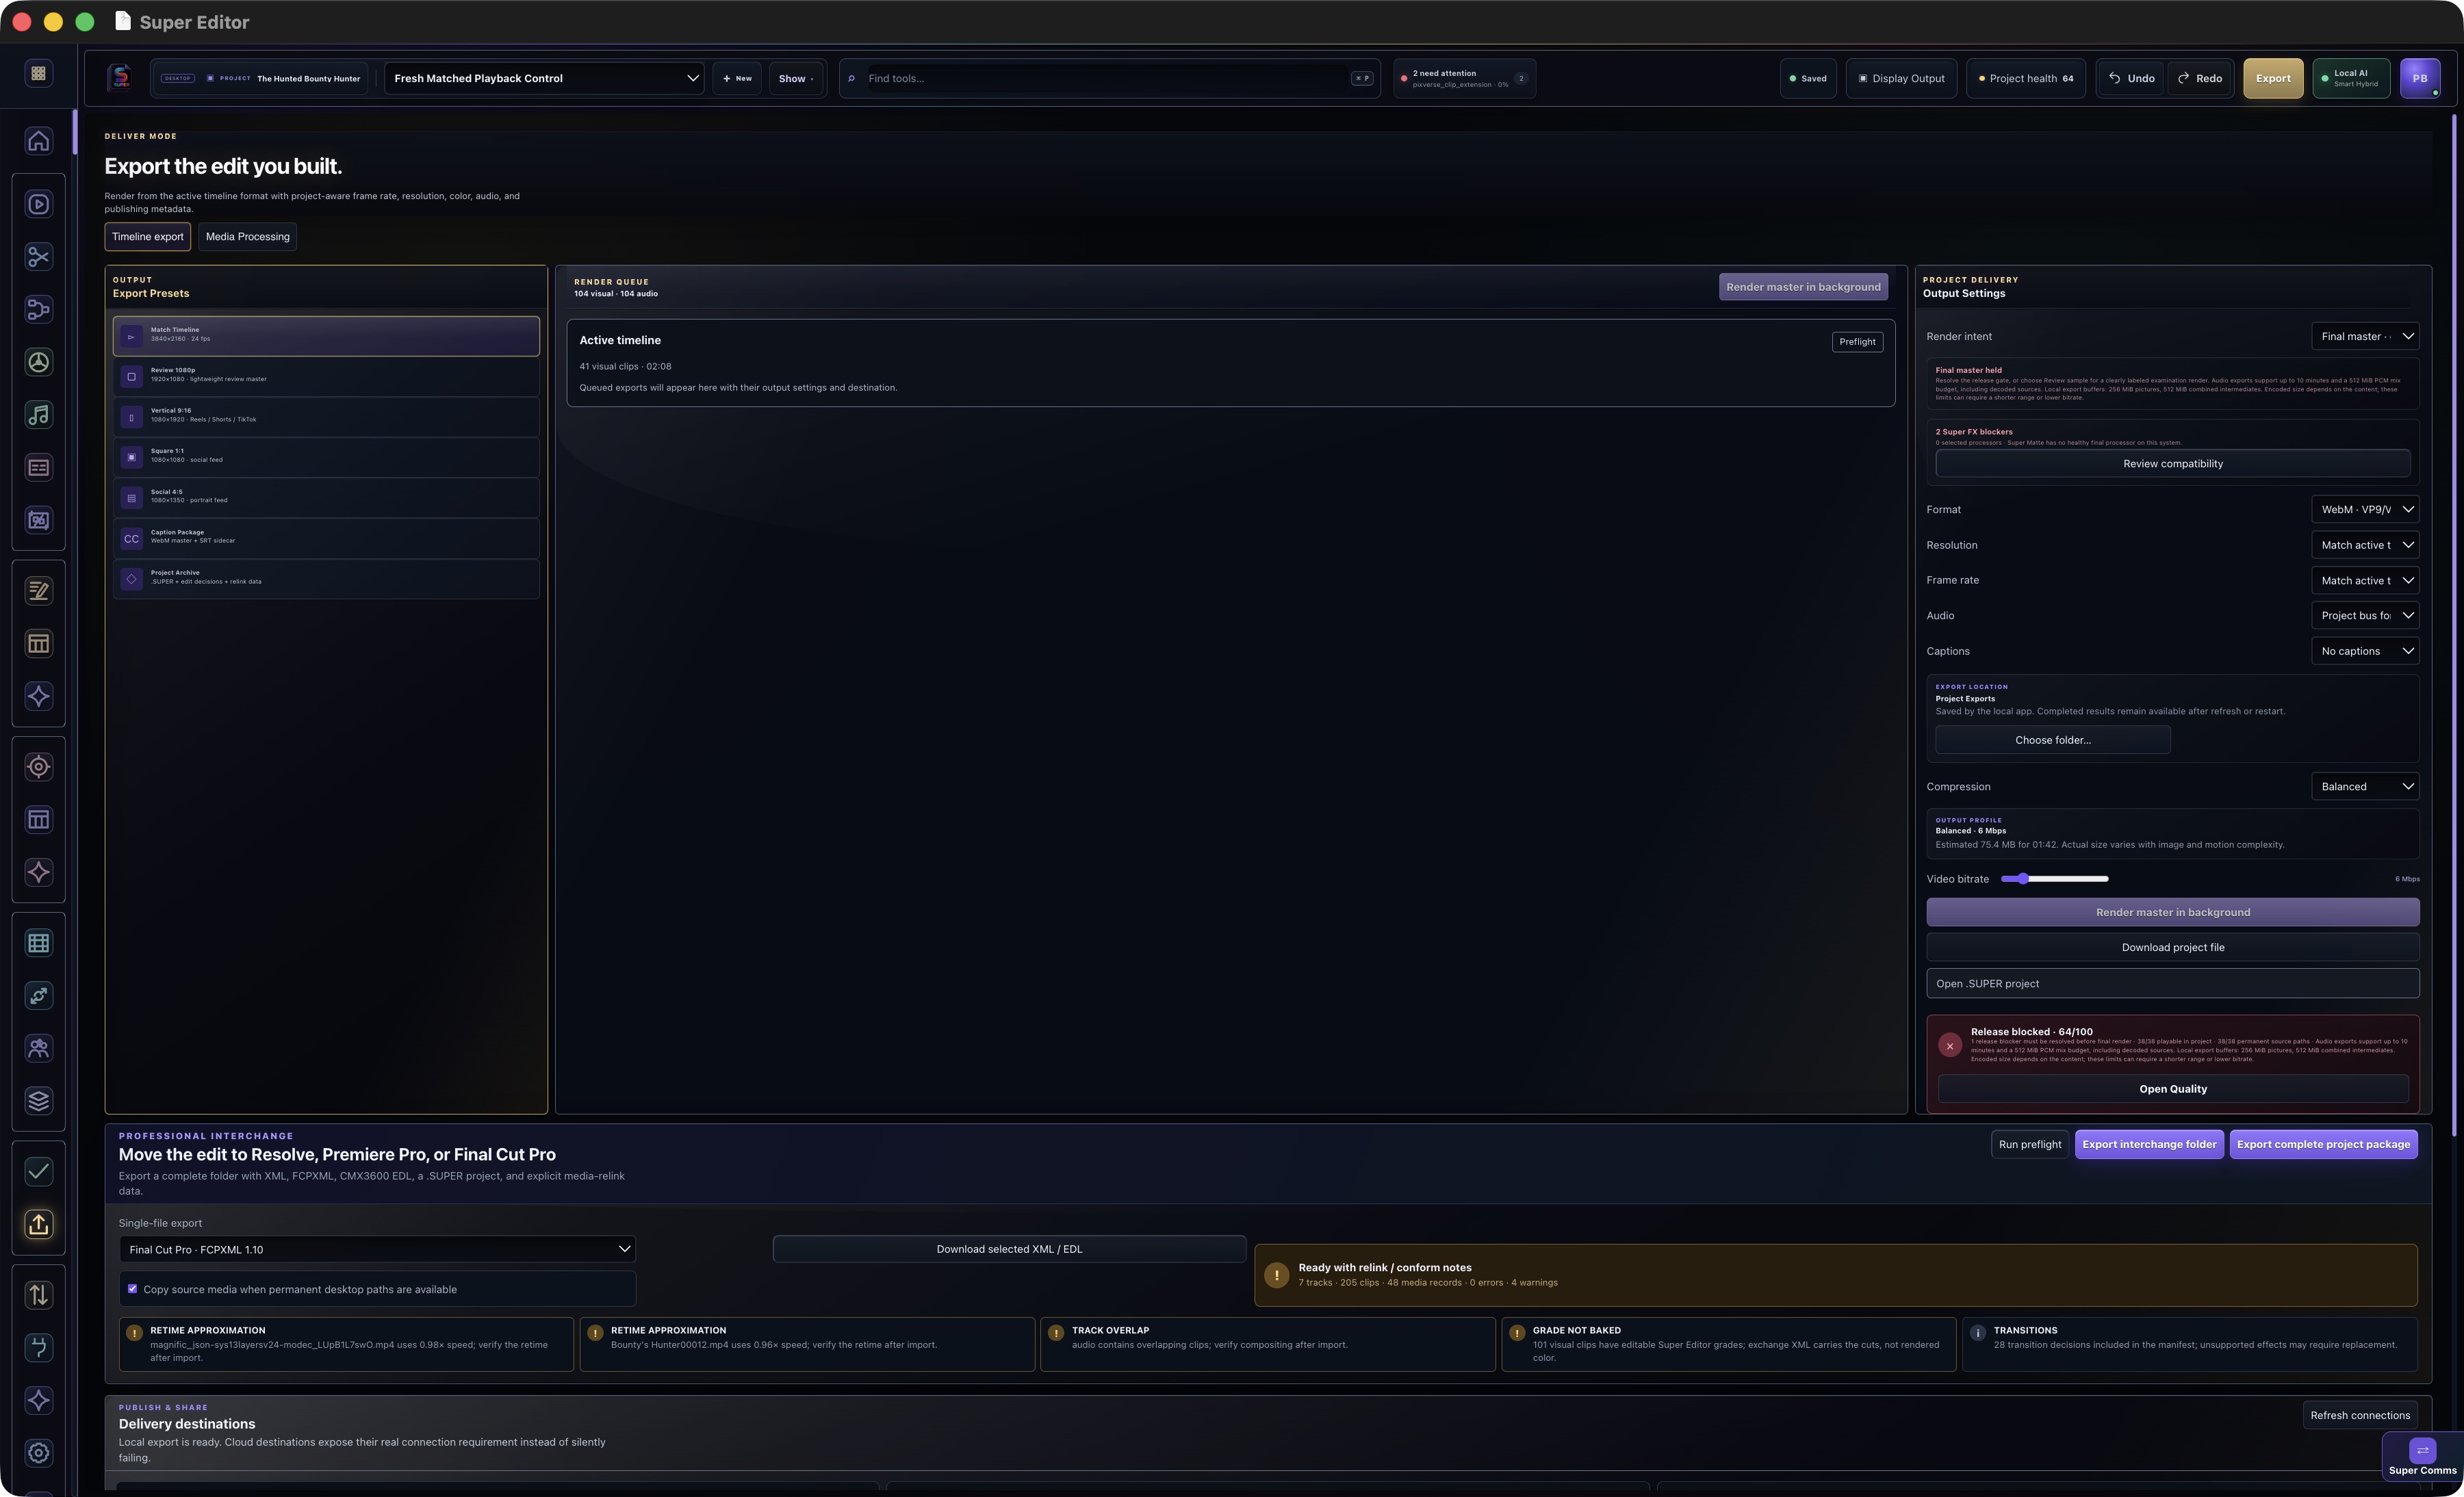Viewport: 2464px width, 1497px height.
Task: Open the apps grid icon in sidebar
Action: [x=38, y=73]
